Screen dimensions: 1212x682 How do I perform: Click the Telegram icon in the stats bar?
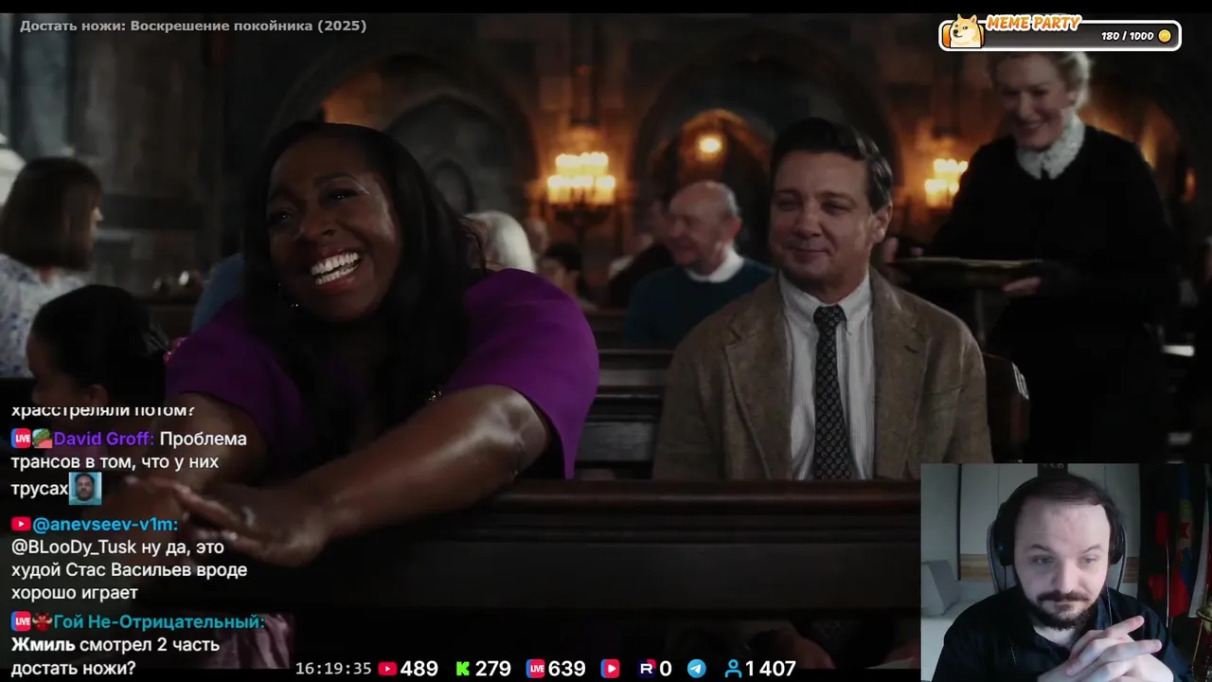click(696, 669)
